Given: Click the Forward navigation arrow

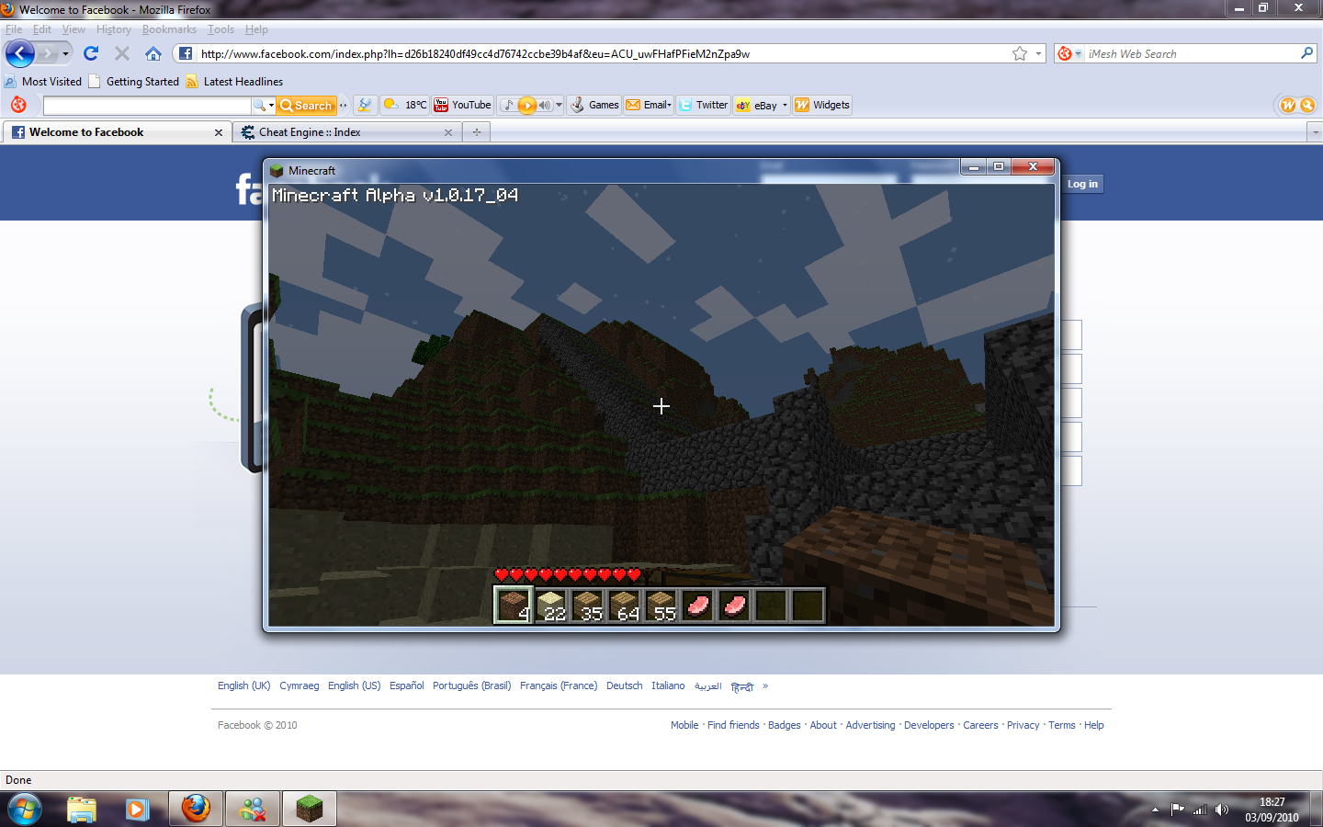Looking at the screenshot, I should pos(47,53).
